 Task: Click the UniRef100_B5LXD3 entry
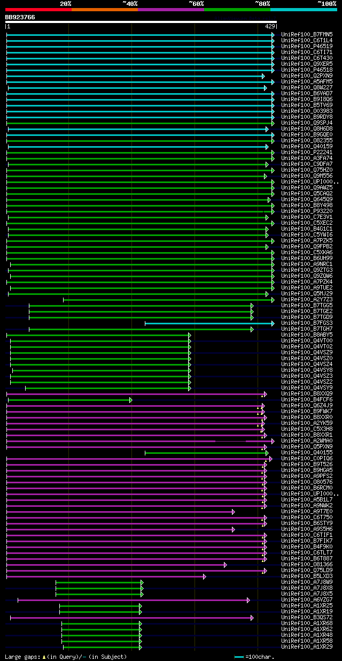pos(307,576)
